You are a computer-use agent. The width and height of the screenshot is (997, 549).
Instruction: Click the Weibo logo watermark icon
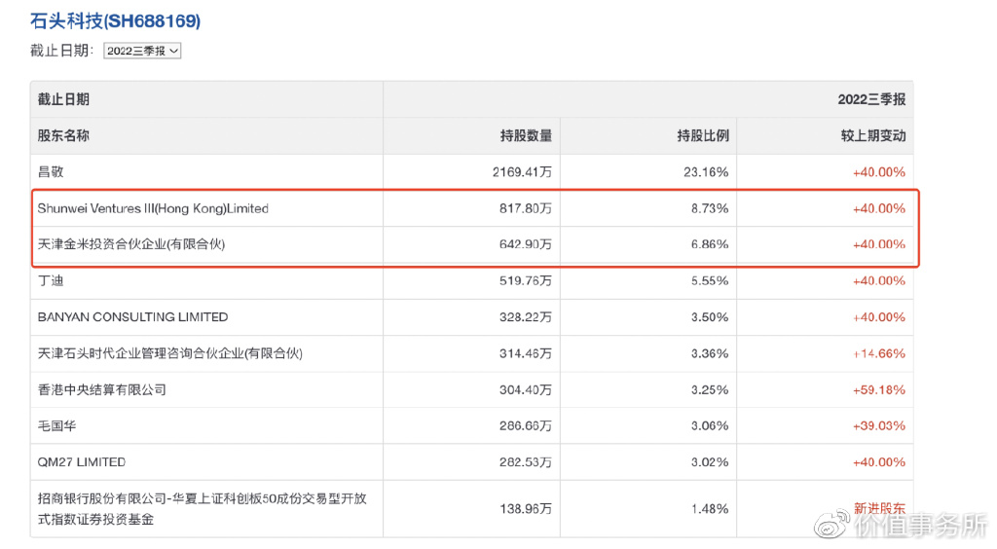point(830,527)
